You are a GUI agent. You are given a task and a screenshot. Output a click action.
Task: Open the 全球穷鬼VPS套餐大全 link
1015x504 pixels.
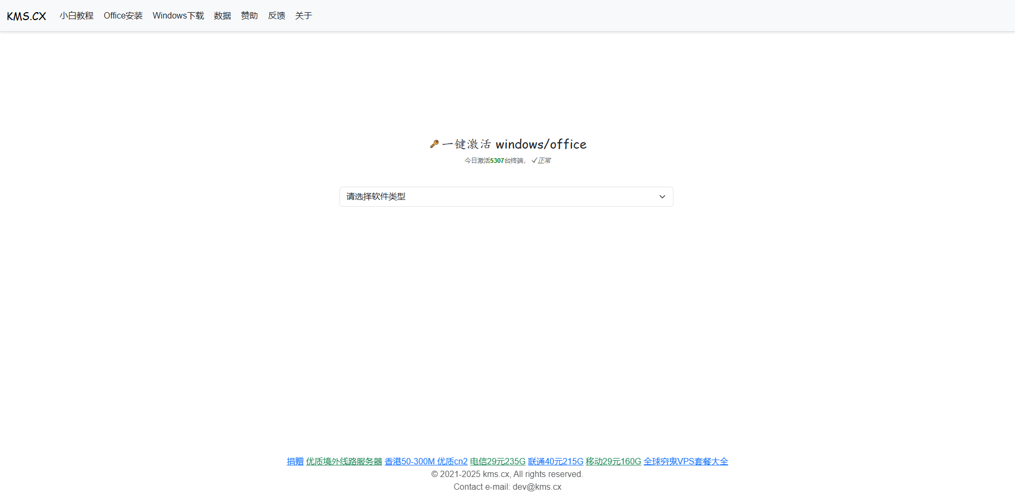(686, 461)
